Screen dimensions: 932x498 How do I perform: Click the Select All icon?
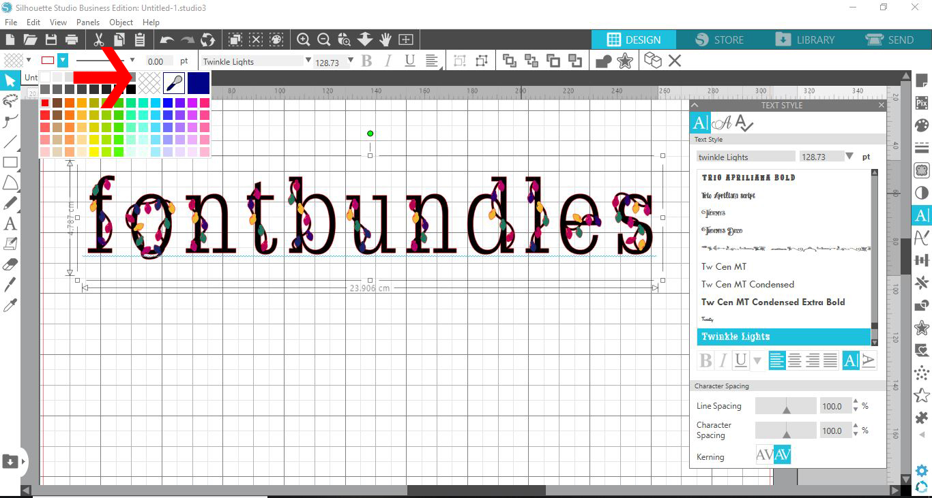(235, 40)
